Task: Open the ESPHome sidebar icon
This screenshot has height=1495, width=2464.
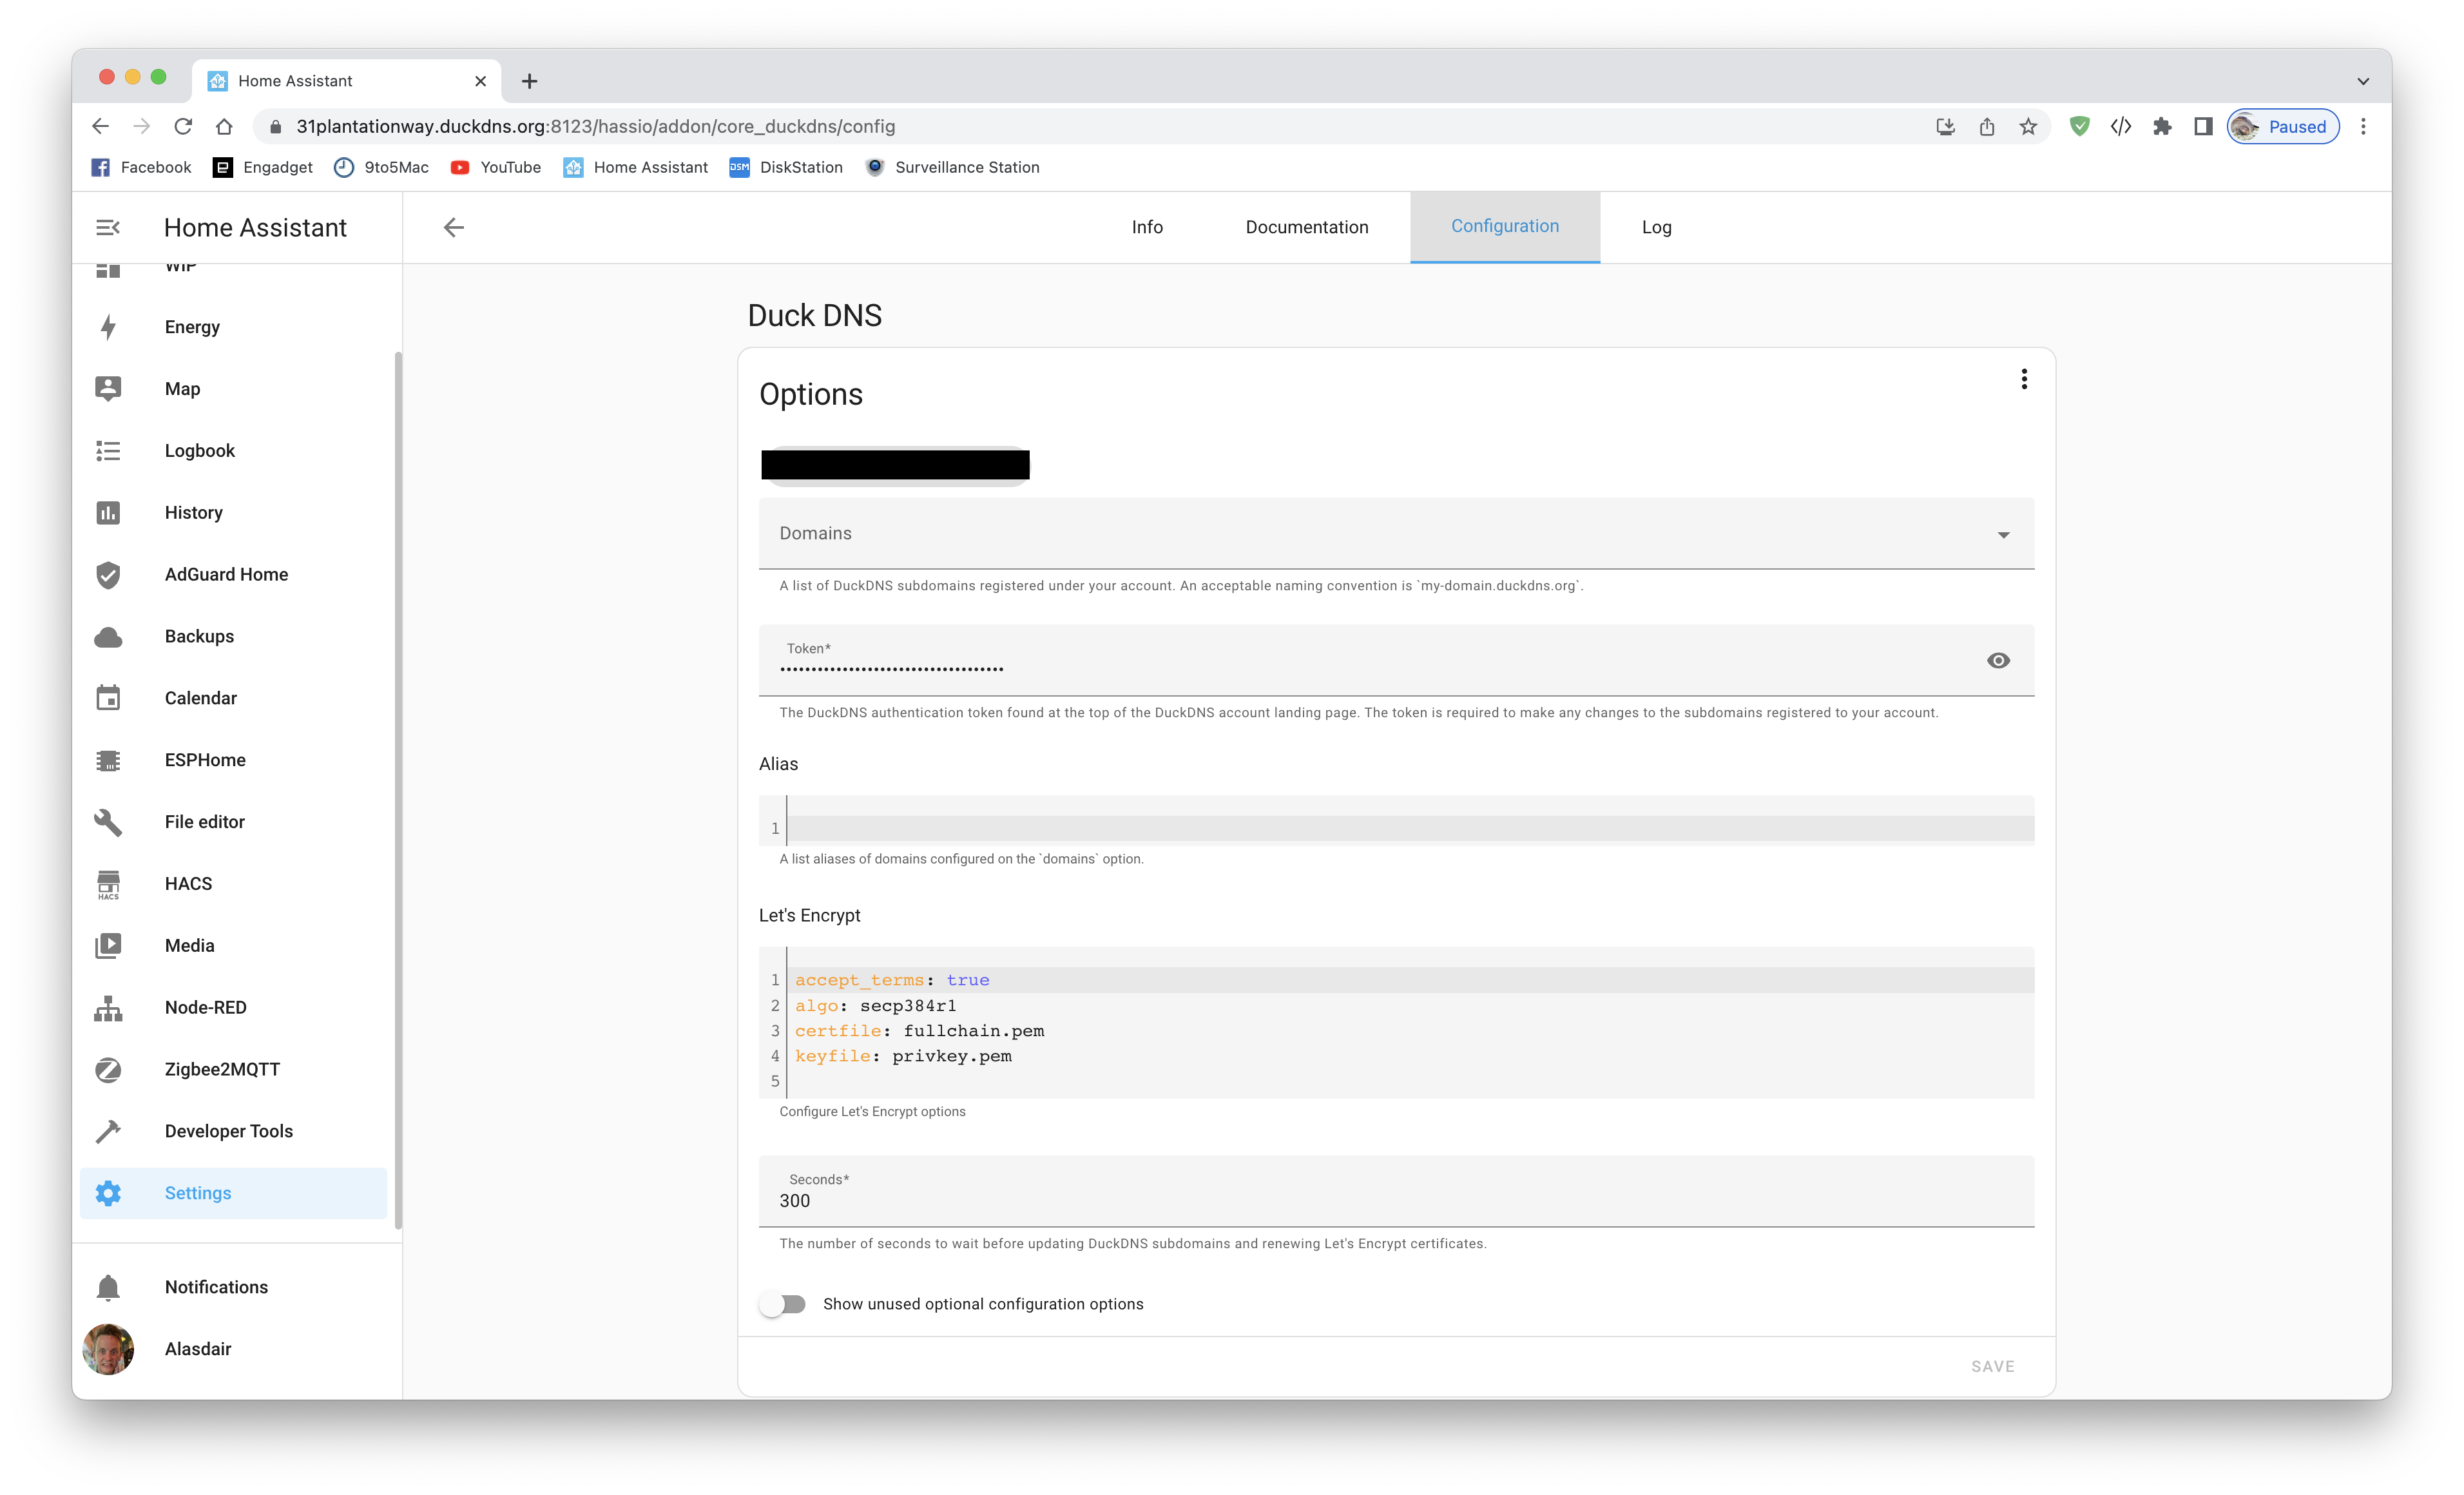Action: [x=108, y=759]
